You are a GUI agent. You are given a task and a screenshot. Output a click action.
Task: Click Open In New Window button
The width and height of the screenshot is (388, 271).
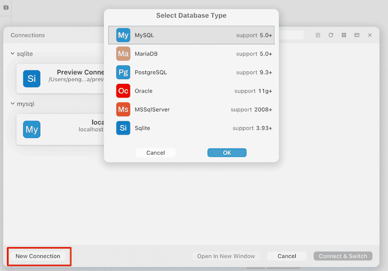pyautogui.click(x=226, y=256)
